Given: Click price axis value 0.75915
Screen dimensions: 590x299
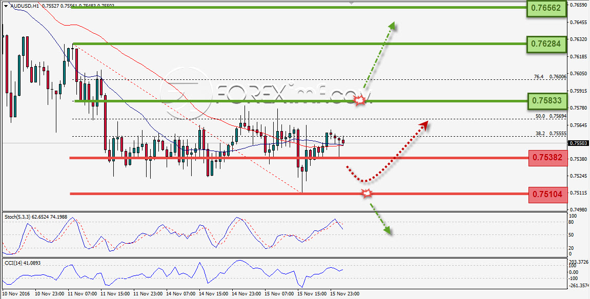Looking at the screenshot, I should 579,91.
